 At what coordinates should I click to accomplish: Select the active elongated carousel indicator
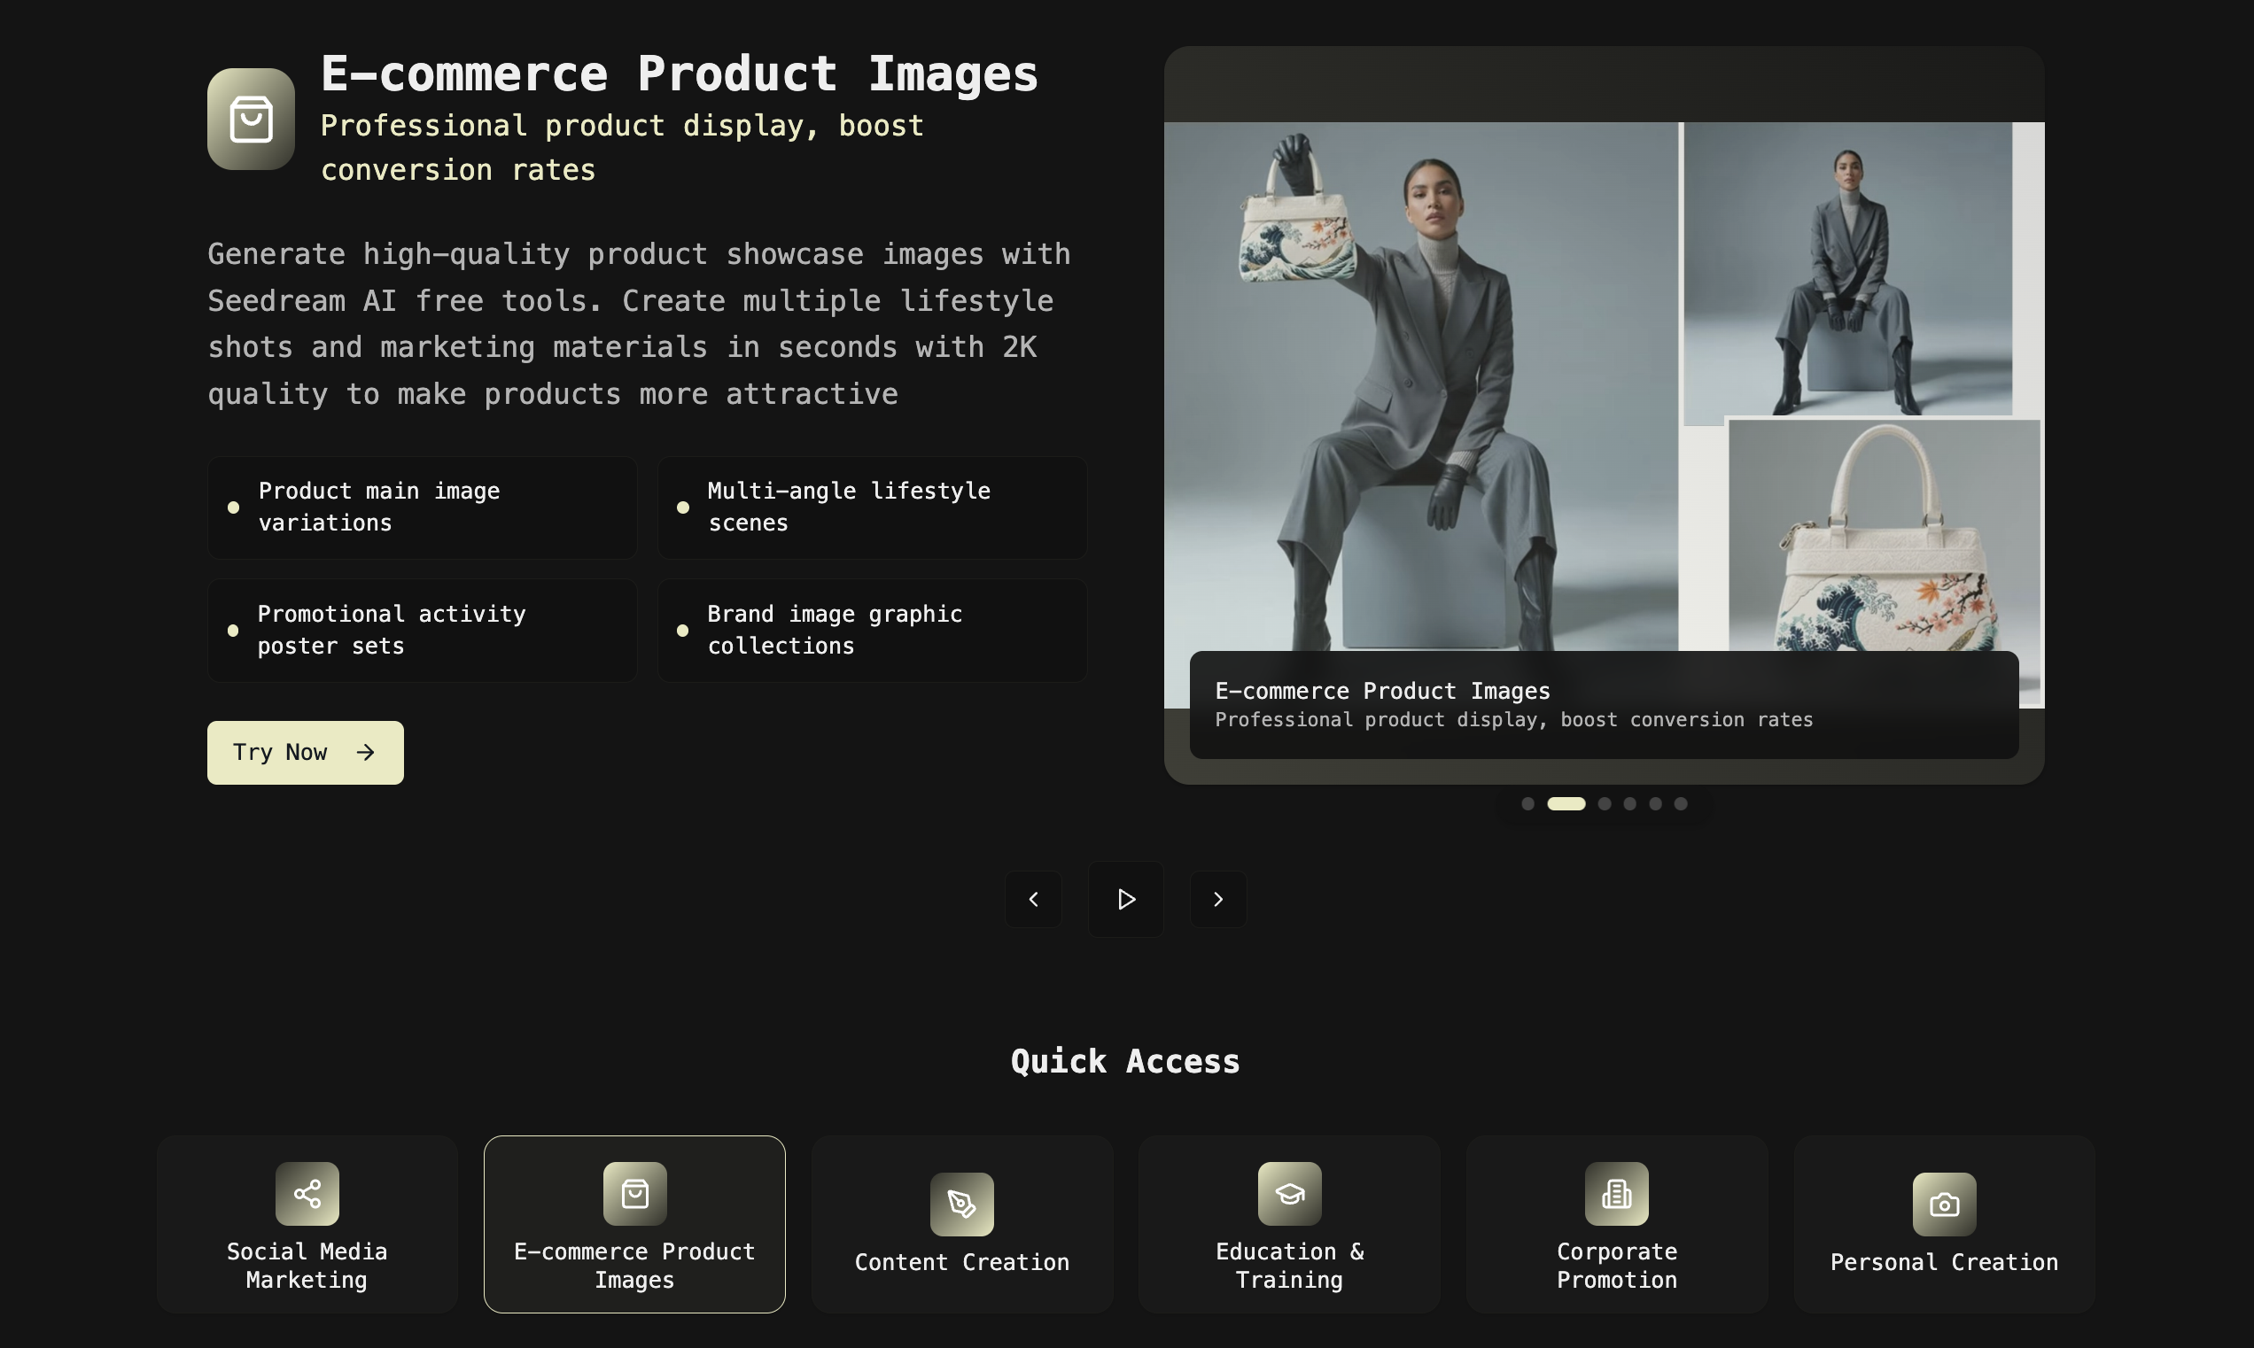point(1566,803)
